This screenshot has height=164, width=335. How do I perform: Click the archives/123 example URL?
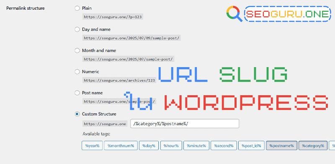click(119, 80)
